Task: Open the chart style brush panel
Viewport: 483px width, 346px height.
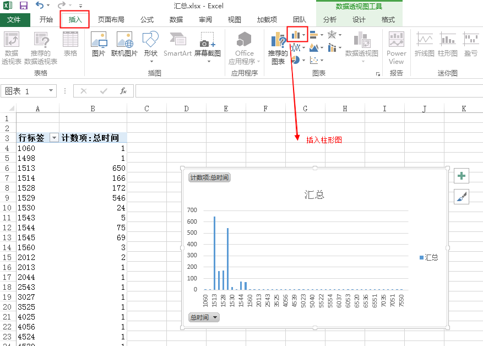Action: click(461, 196)
